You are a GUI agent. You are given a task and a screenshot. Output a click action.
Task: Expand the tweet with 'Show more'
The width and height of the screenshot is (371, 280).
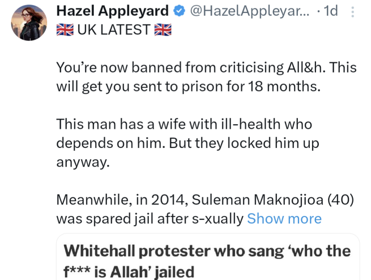[284, 218]
